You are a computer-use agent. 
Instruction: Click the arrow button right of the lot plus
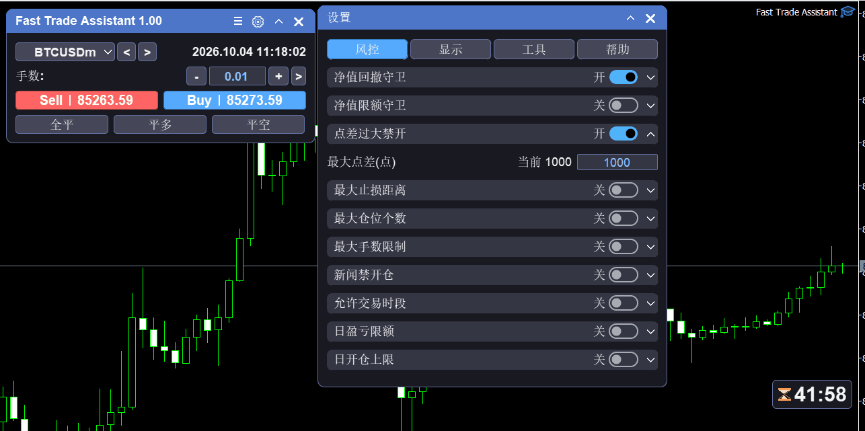[x=299, y=77]
